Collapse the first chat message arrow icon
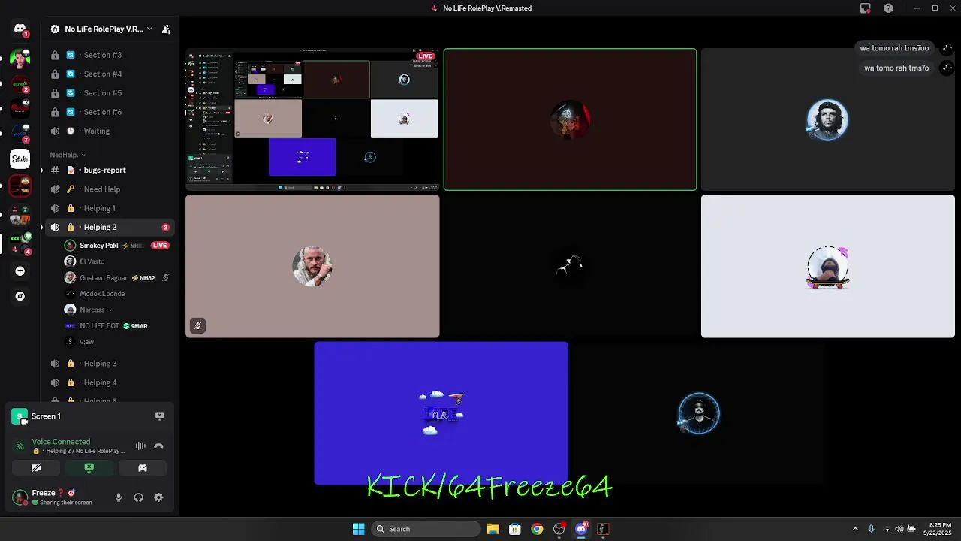961x541 pixels. click(x=946, y=48)
